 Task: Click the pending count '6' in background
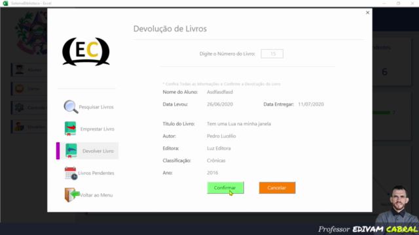[x=384, y=72]
